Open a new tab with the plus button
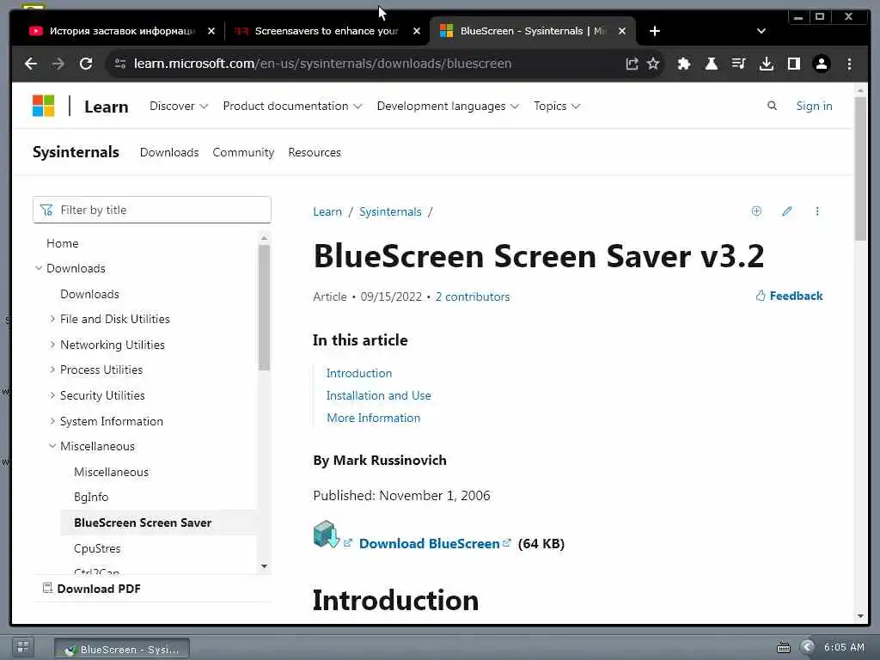This screenshot has height=660, width=880. point(654,31)
